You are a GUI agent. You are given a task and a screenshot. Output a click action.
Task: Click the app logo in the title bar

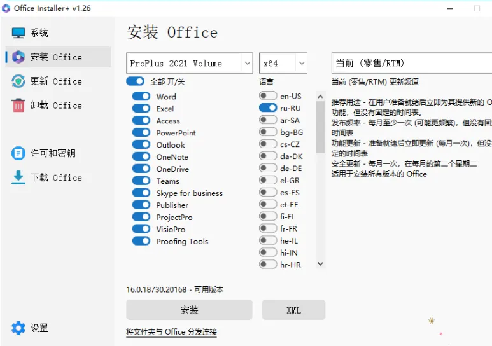coord(6,8)
